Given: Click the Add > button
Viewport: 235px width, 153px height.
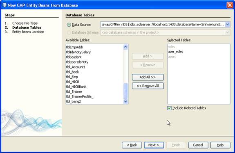Looking at the screenshot, I should point(148,56).
